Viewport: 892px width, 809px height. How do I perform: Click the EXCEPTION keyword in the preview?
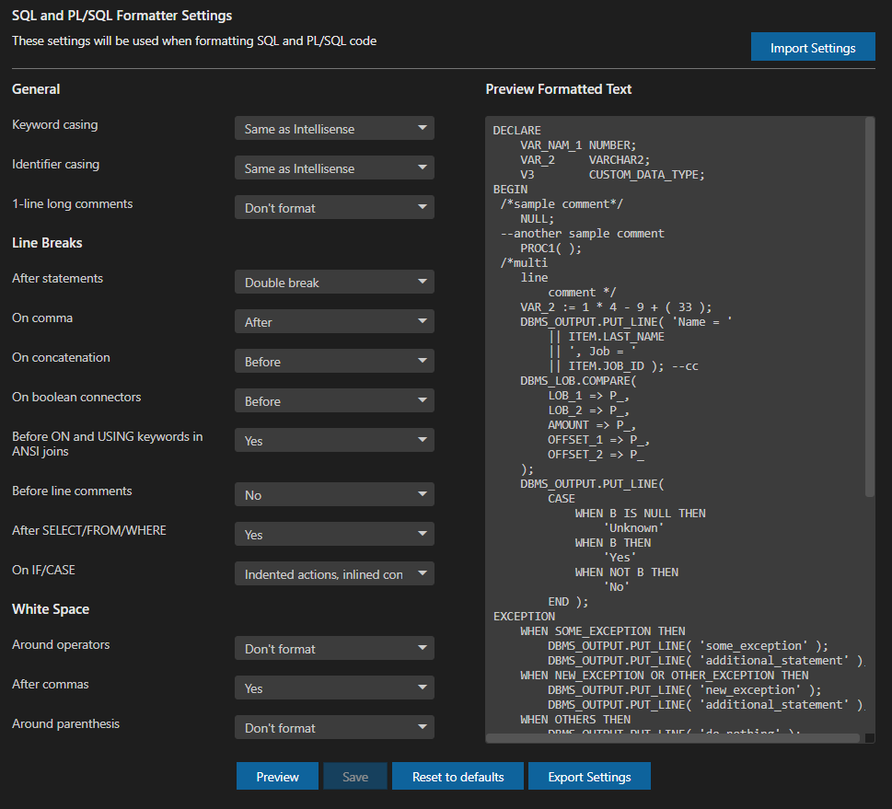(x=524, y=616)
